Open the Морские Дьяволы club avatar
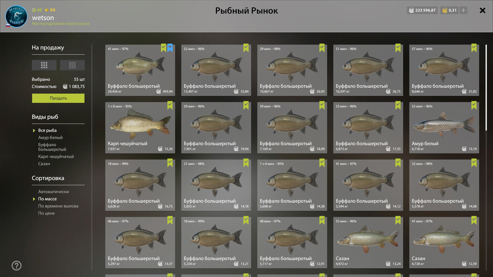Viewport: 493px width, 277px height. [16, 16]
